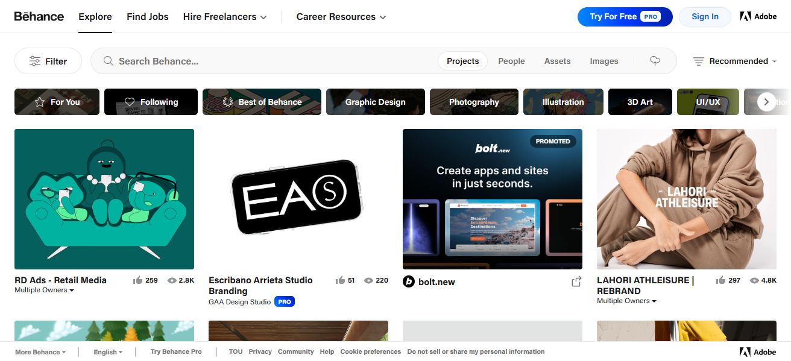Select the Illustration category
This screenshot has width=791, height=361.
[563, 102]
